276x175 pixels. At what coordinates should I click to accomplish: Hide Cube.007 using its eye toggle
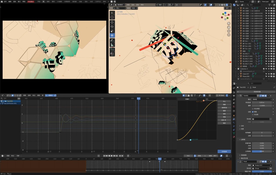point(269,74)
